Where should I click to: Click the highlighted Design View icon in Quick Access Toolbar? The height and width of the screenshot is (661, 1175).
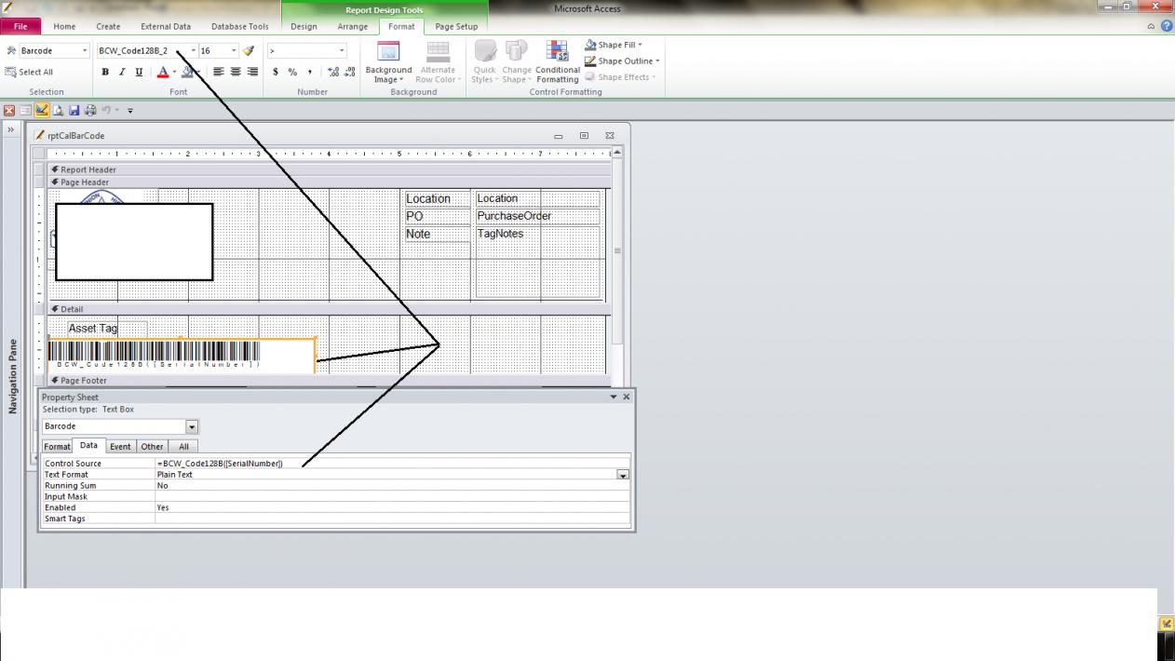point(42,110)
